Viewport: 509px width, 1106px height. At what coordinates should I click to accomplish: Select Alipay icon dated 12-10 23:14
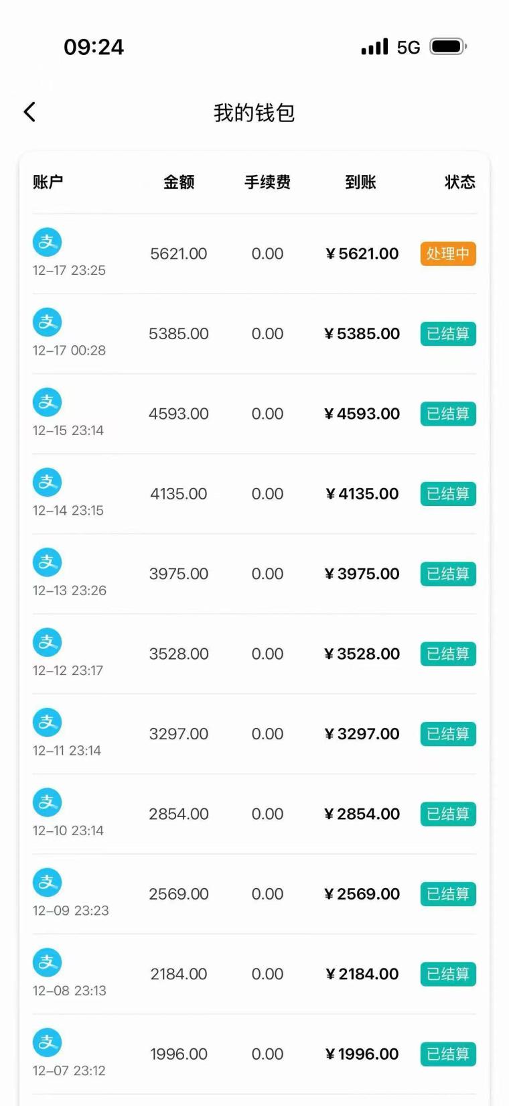click(48, 802)
